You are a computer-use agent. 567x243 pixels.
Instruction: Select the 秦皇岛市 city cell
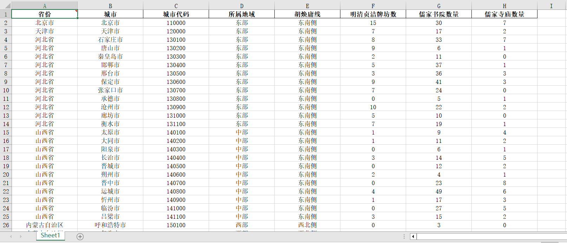110,57
